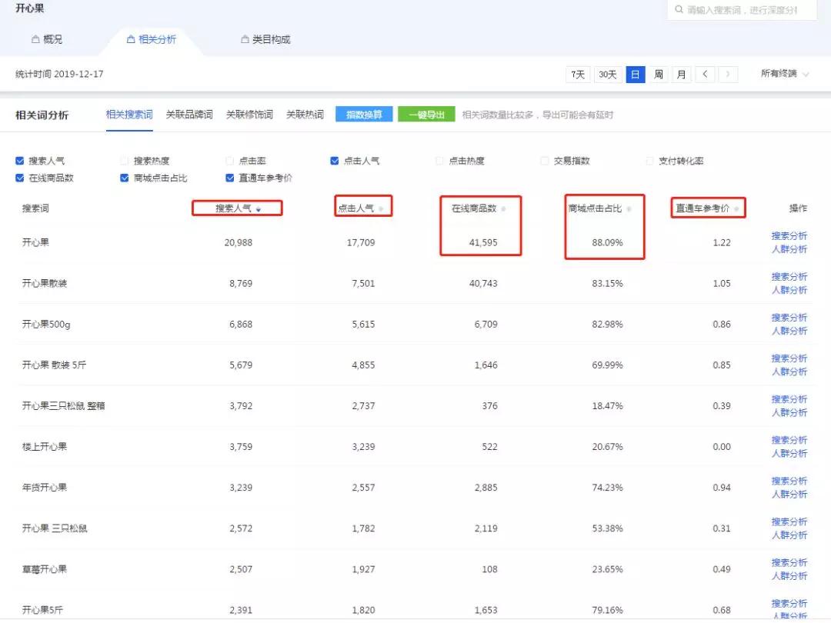Enable the 点击率 metric checkbox
This screenshot has height=623, width=831.
click(229, 160)
